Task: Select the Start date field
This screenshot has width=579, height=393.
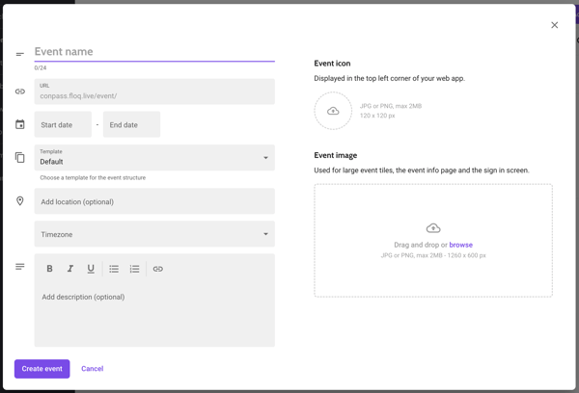Action: pyautogui.click(x=63, y=124)
